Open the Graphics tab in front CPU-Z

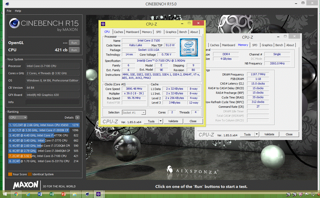click(x=171, y=32)
